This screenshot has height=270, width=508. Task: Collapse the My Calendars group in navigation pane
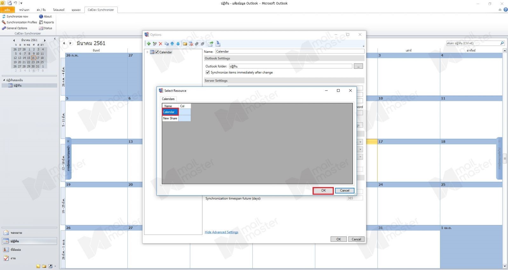4,80
